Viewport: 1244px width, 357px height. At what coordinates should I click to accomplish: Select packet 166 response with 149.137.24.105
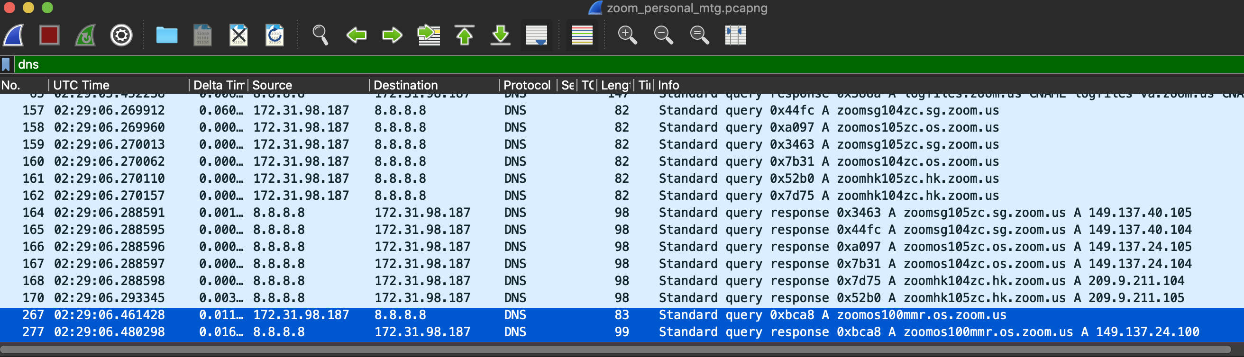(622, 247)
